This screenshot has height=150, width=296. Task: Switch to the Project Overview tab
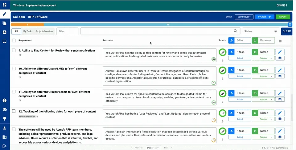point(44,31)
